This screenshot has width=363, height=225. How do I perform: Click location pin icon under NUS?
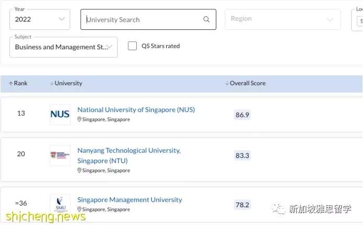[x=79, y=119]
